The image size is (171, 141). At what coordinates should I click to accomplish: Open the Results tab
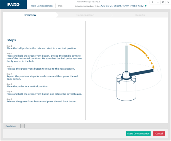(140, 15)
